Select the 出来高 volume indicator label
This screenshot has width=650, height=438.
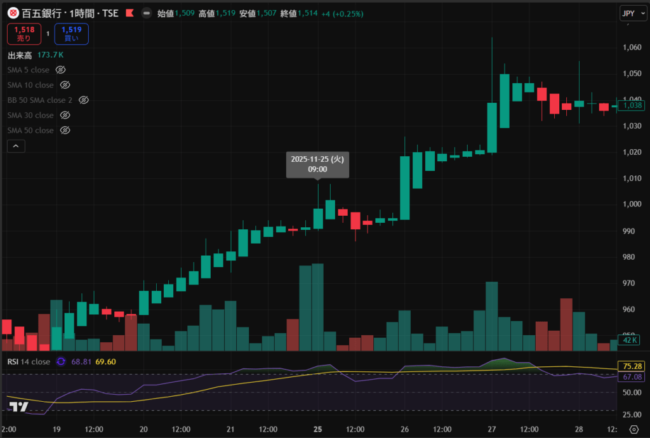20,55
